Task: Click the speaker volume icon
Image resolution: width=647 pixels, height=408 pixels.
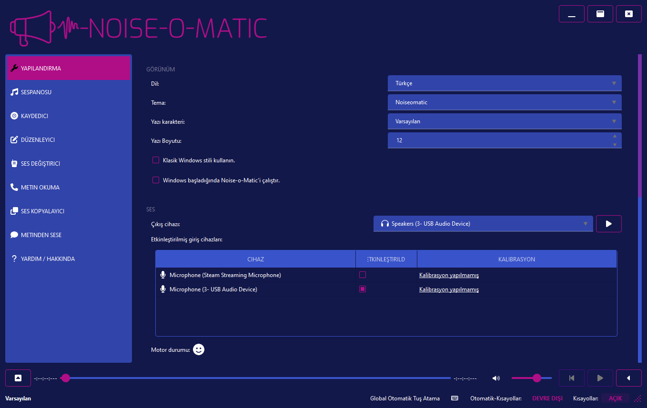Action: [x=496, y=378]
